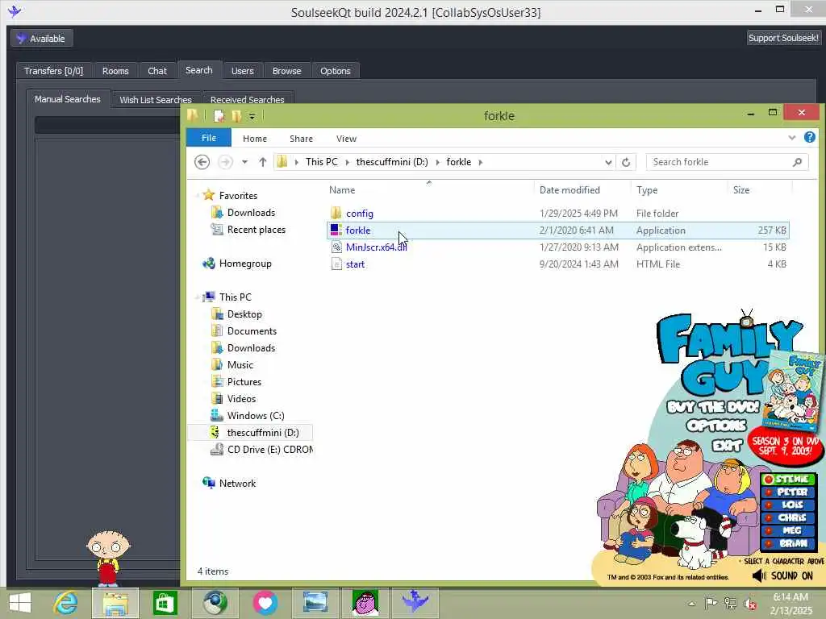Screen dimensions: 826x619
Task: Open the File ribbon tab
Action: tap(209, 138)
